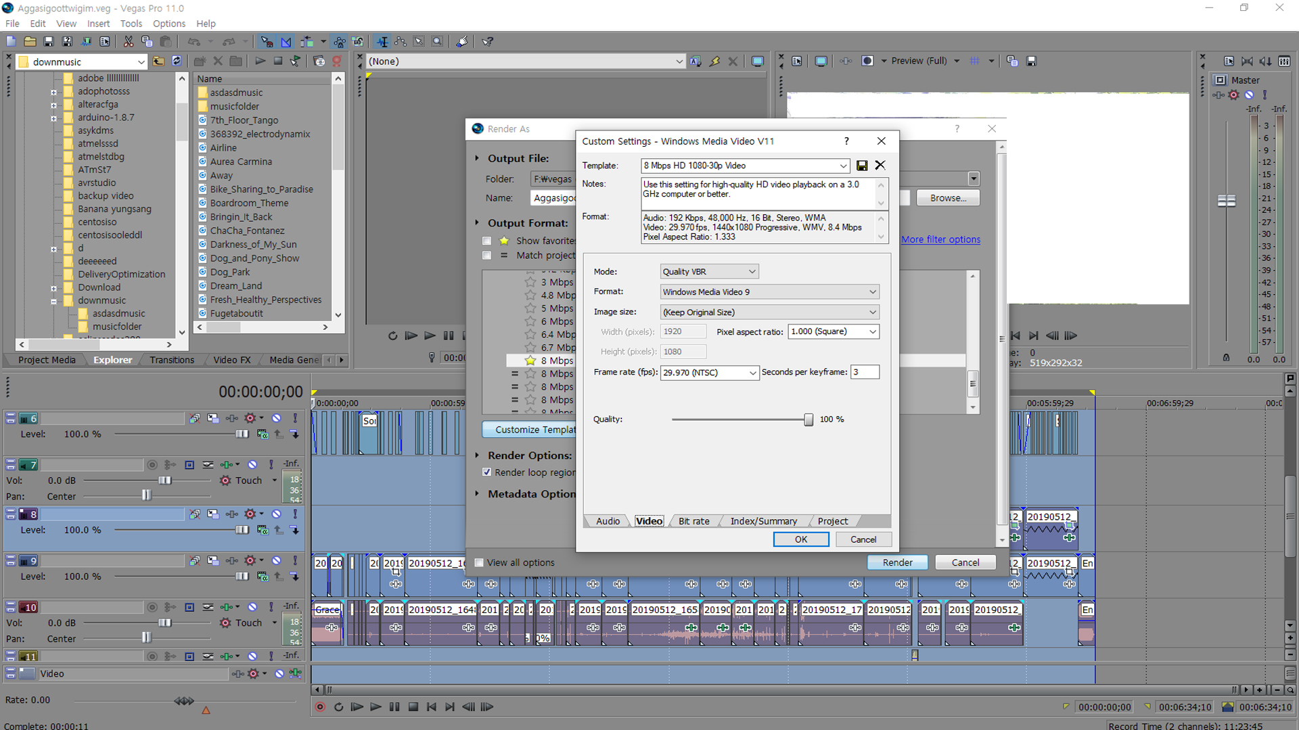
Task: Open the Mode dropdown showing Quality VBR
Action: 708,272
